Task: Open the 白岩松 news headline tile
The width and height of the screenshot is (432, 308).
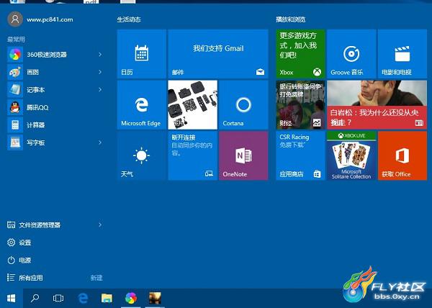Action: (377, 105)
